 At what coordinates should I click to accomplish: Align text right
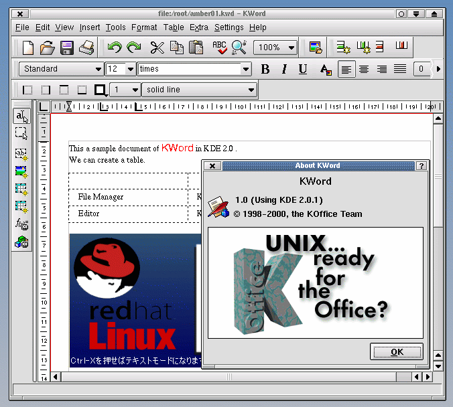(x=382, y=69)
